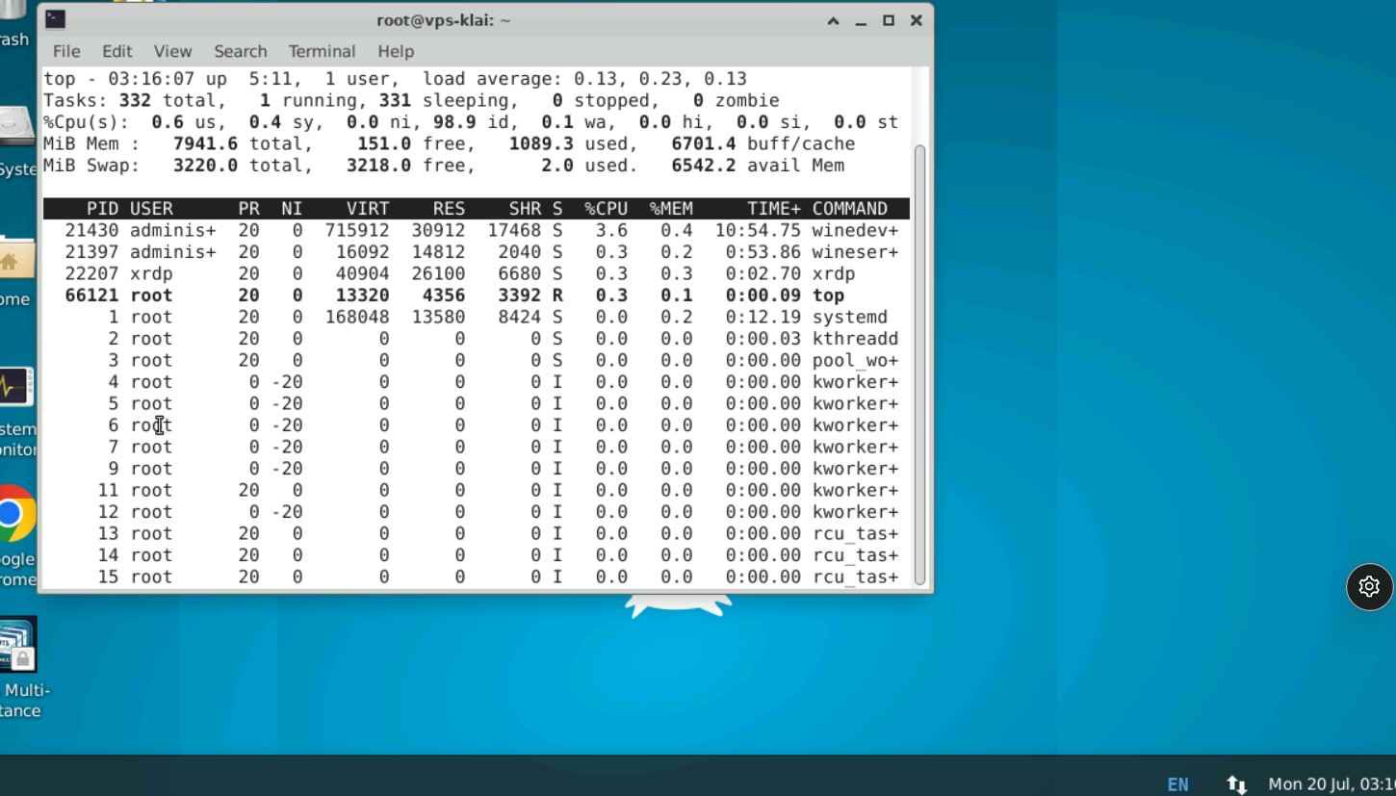Click the %MEM column header
1396x796 pixels.
671,209
